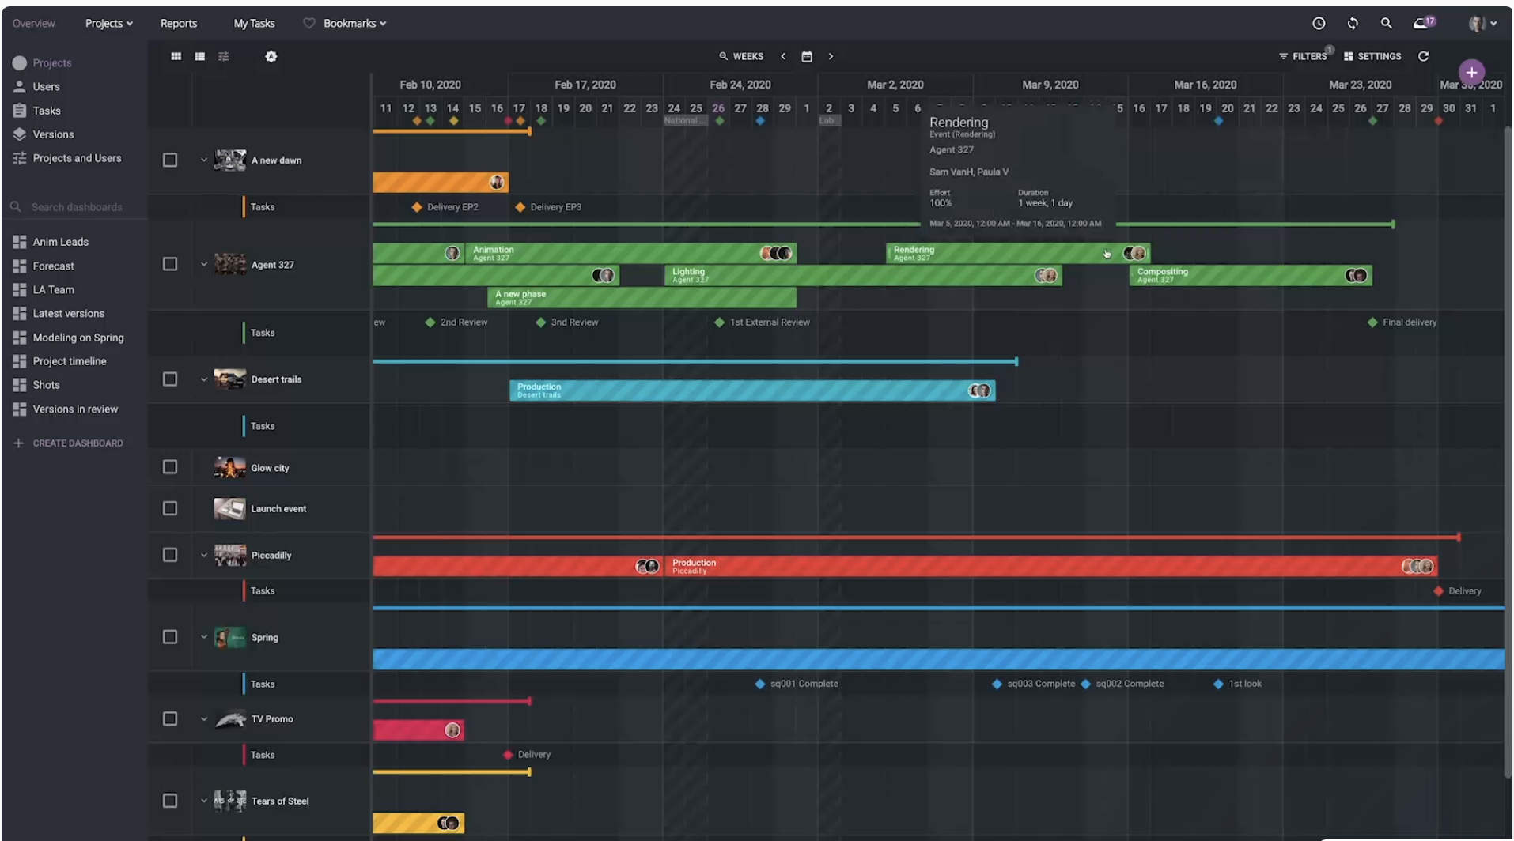Open notifications bell with badge
The height and width of the screenshot is (841, 1514).
[x=1422, y=24]
